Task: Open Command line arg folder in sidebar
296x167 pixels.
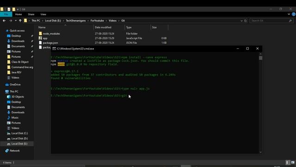Action: 22,67
